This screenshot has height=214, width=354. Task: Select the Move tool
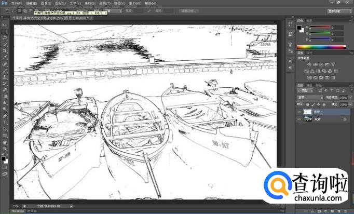[5, 25]
